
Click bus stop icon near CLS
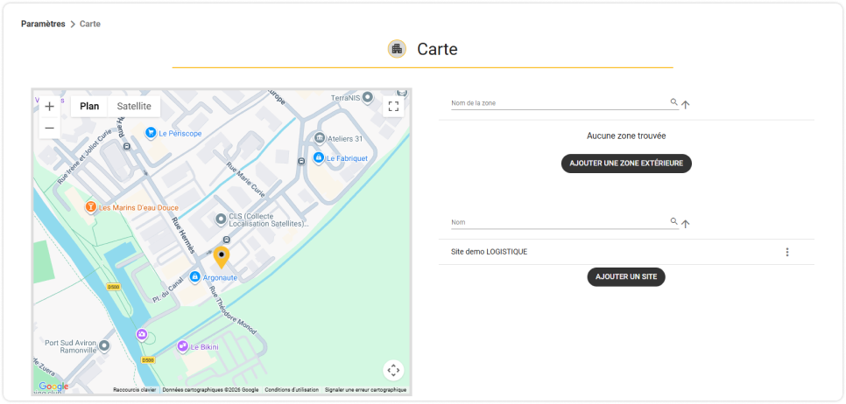227,240
